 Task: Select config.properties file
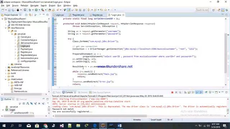click(28, 61)
